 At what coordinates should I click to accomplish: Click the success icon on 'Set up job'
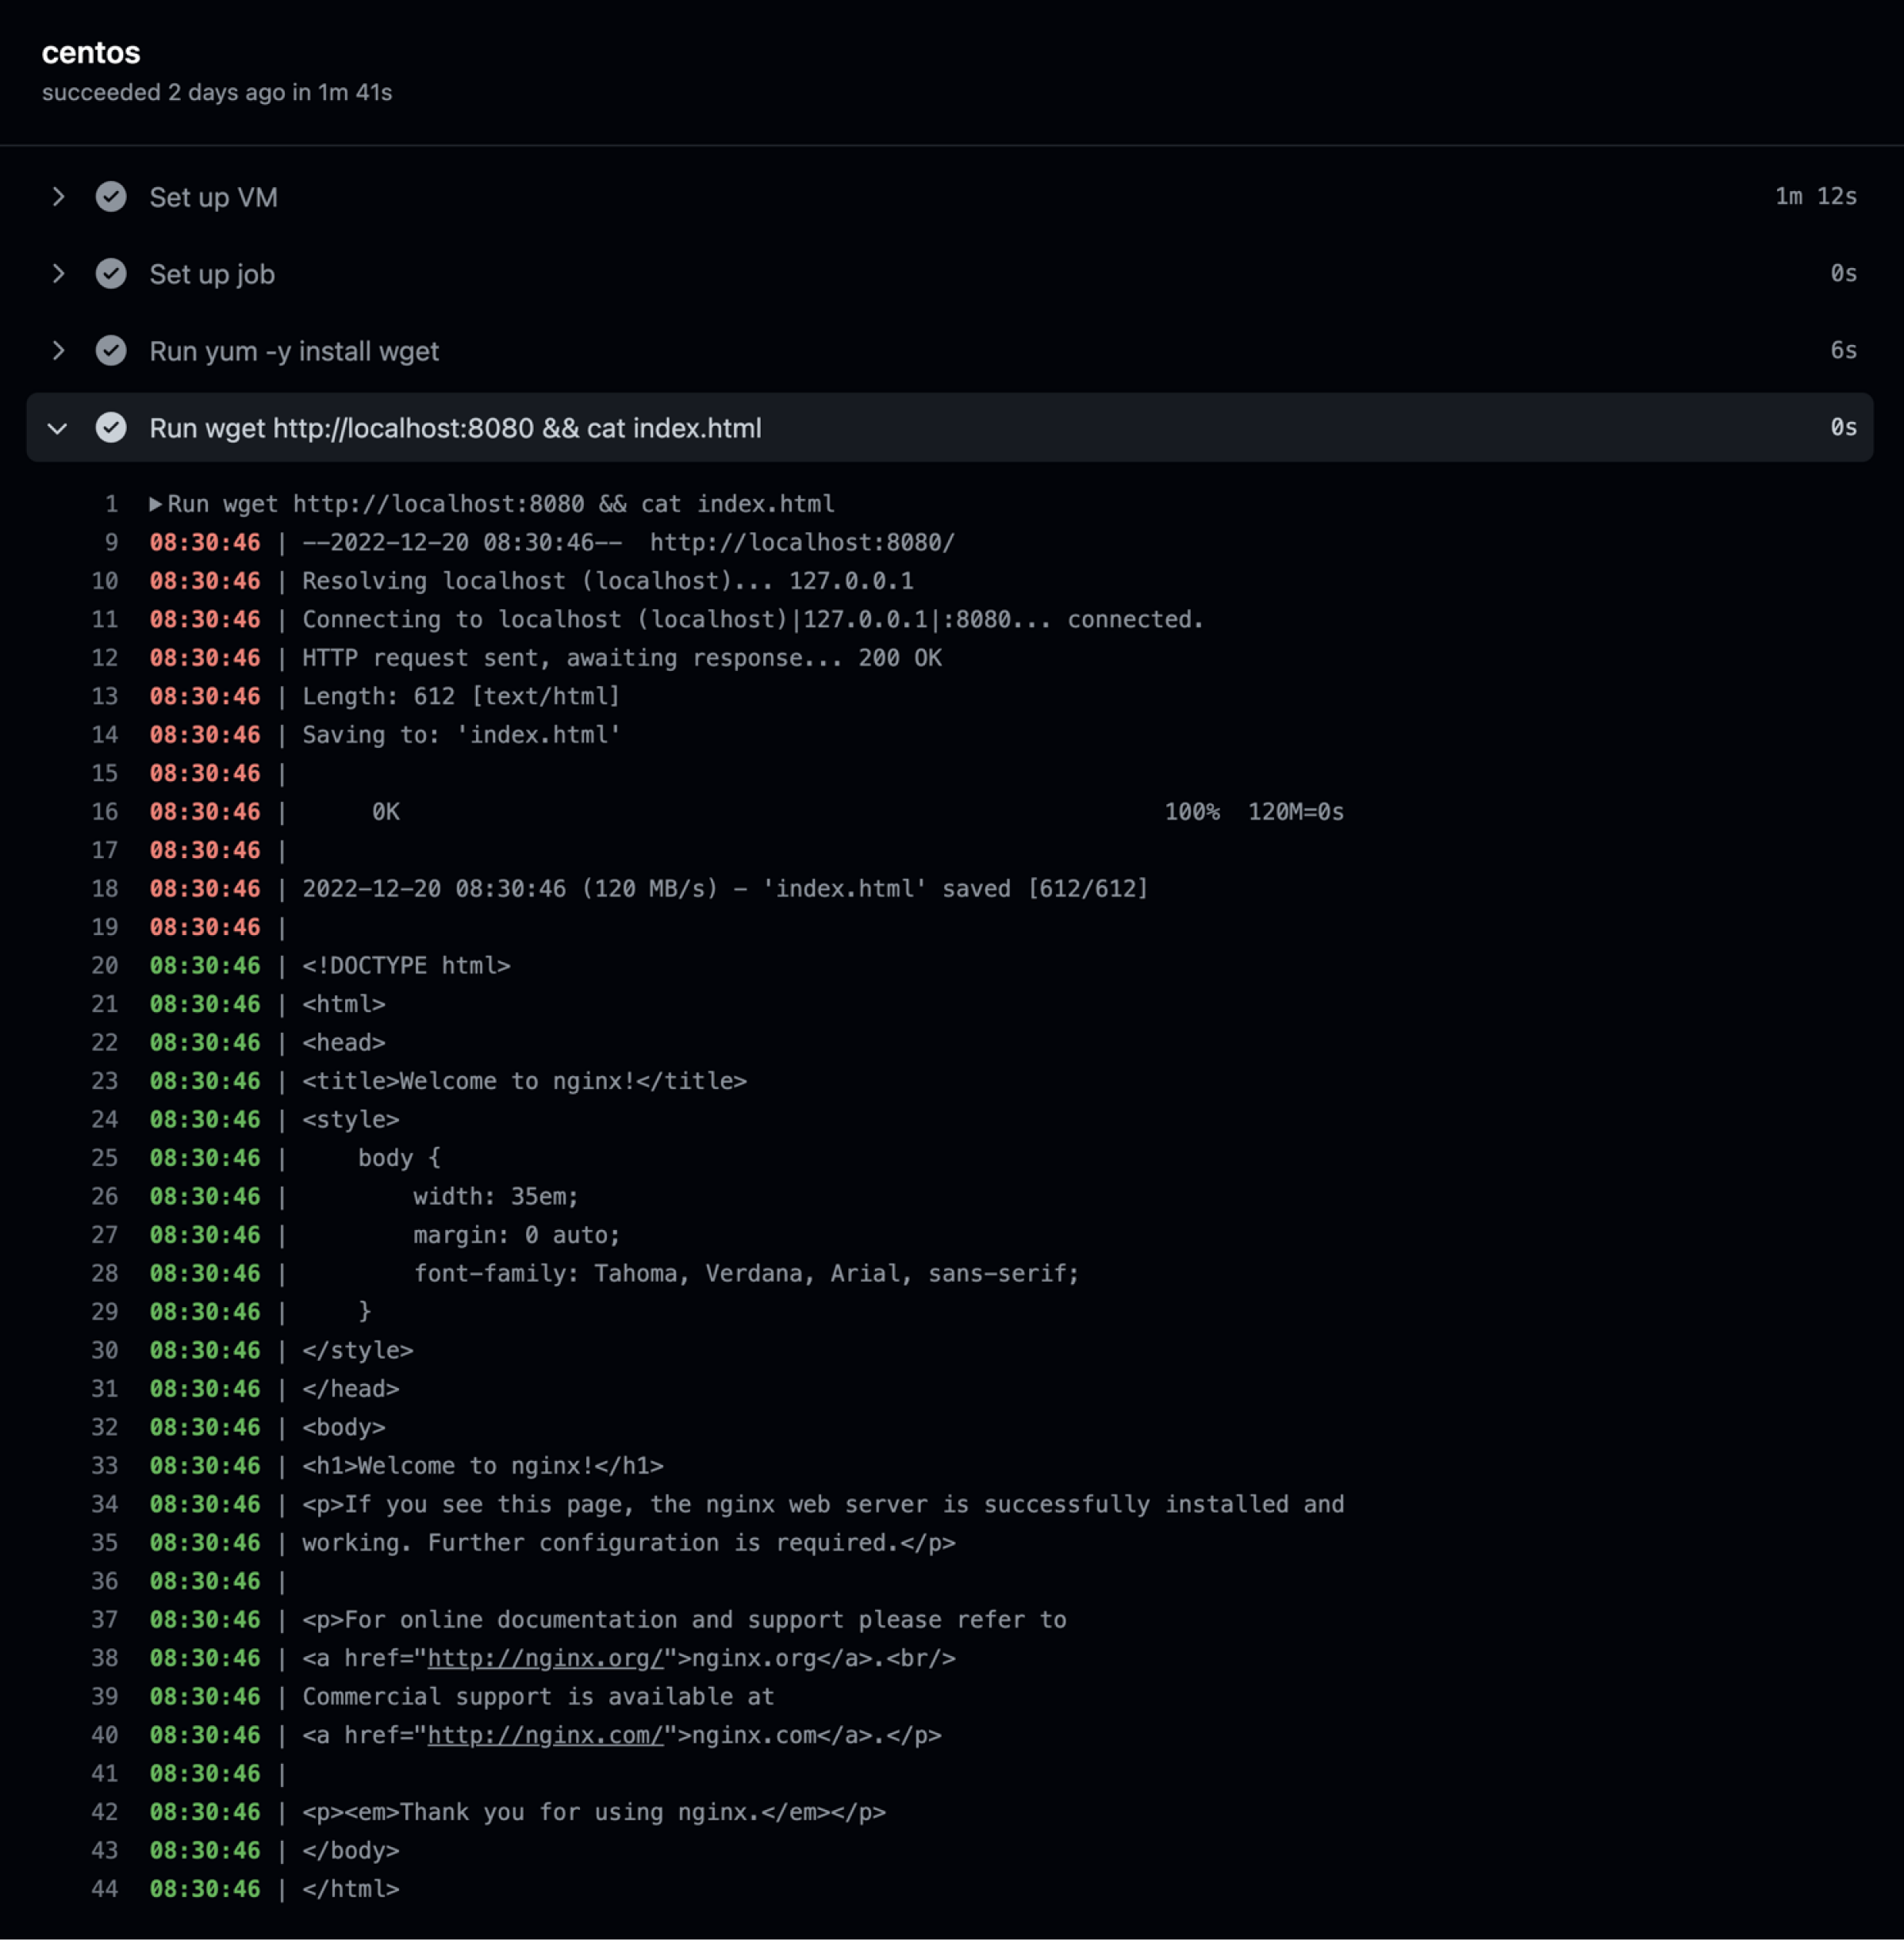(109, 274)
